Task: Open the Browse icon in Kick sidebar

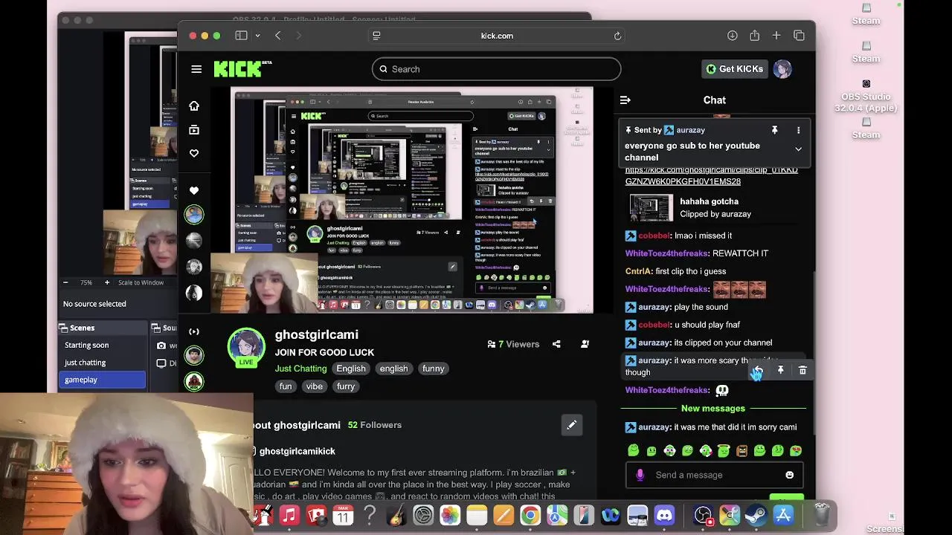Action: point(194,130)
